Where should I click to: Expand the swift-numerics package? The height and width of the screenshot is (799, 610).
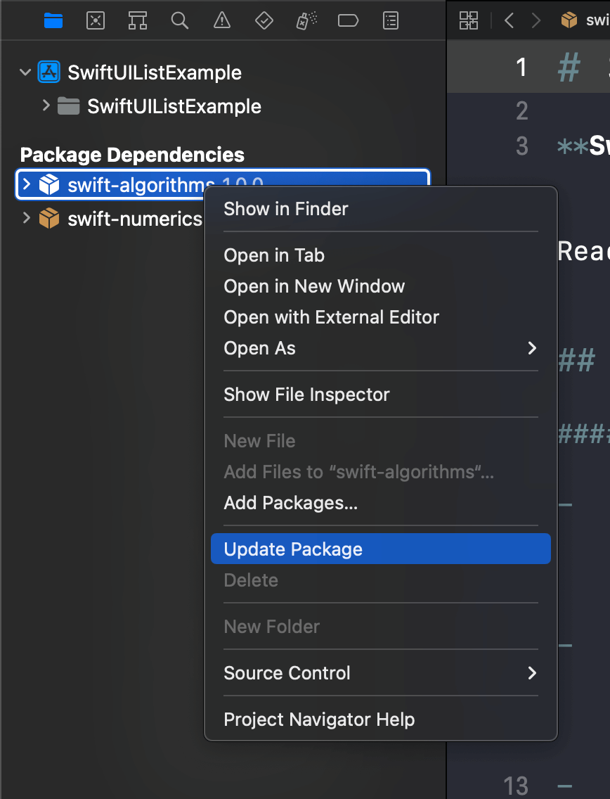click(x=26, y=219)
